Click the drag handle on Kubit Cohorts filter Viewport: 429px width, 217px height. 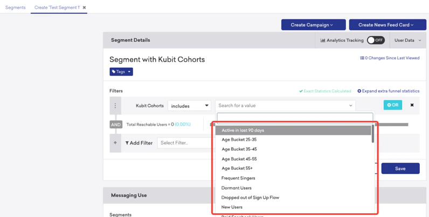(115, 106)
